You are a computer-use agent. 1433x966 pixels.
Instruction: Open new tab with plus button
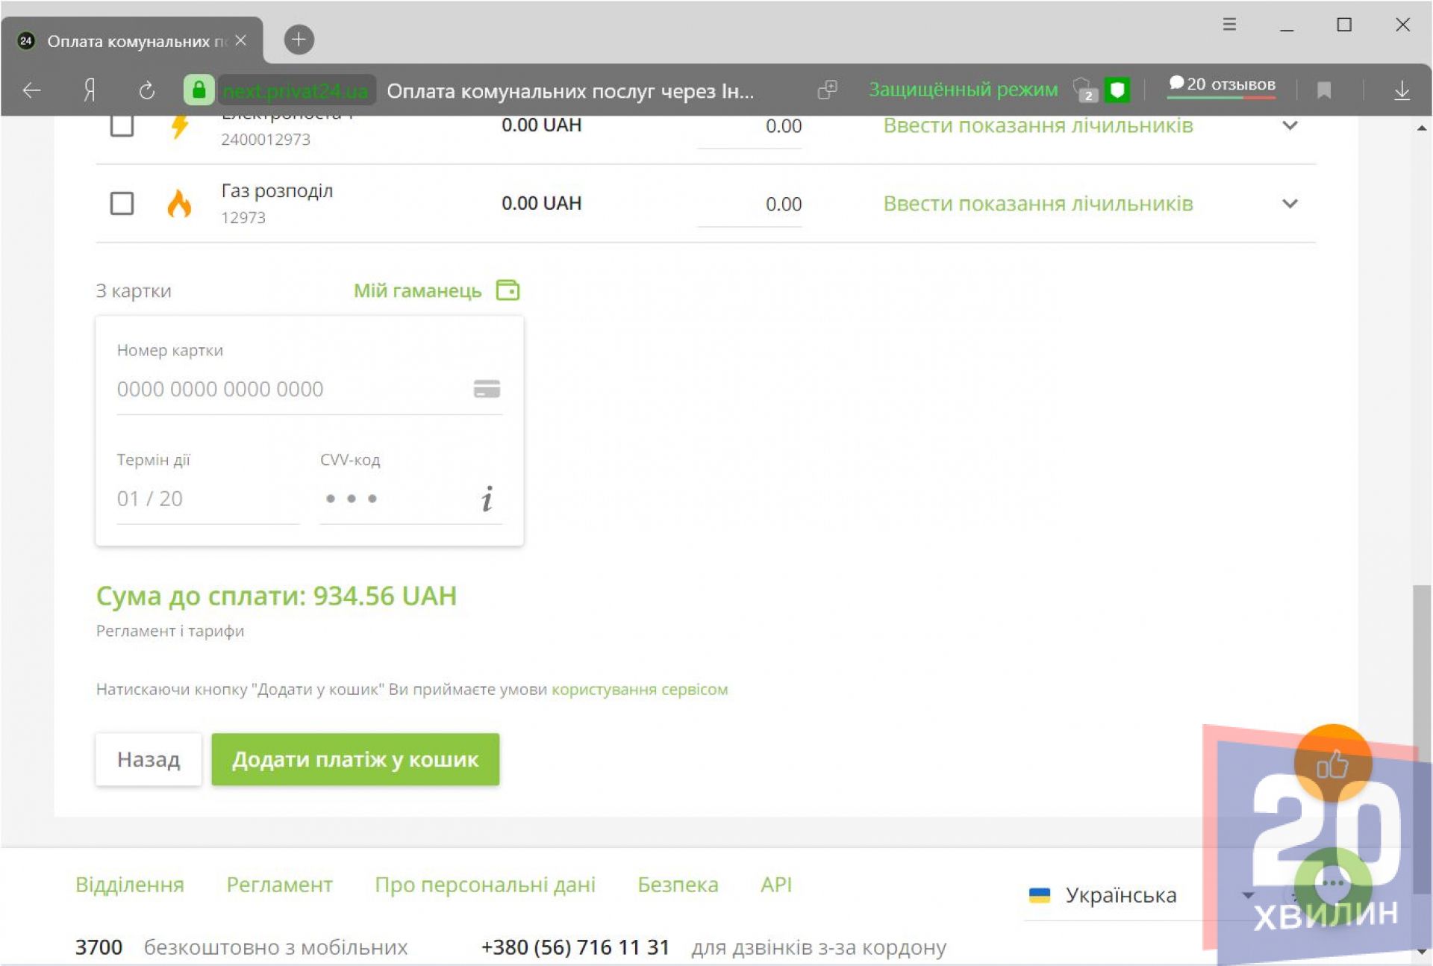pyautogui.click(x=299, y=40)
